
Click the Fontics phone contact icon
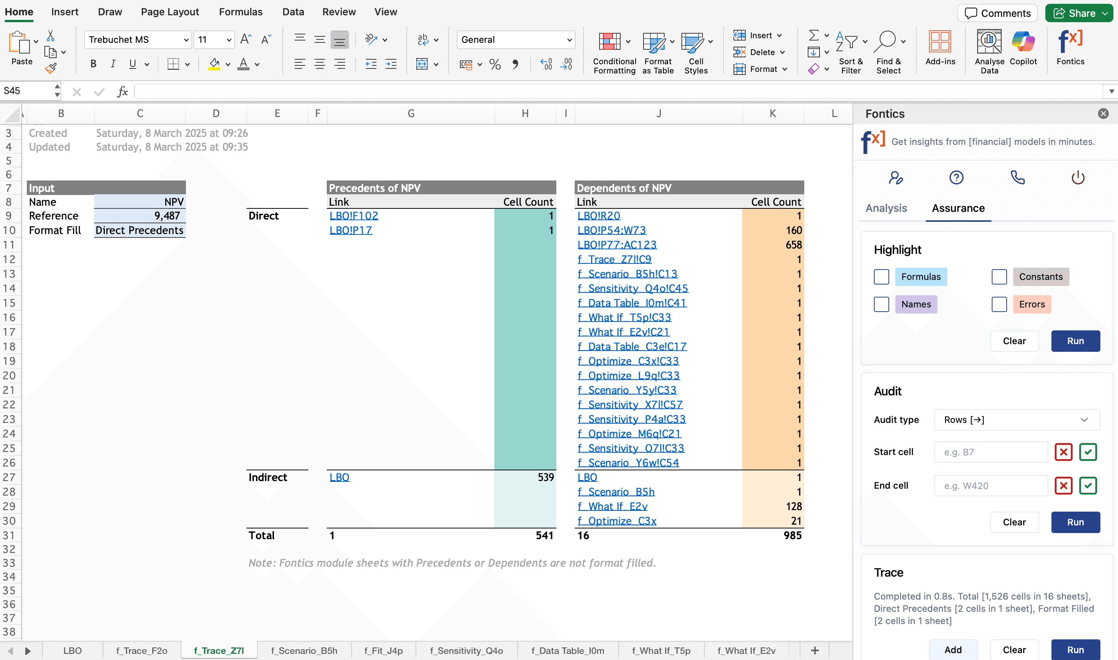click(x=1017, y=177)
